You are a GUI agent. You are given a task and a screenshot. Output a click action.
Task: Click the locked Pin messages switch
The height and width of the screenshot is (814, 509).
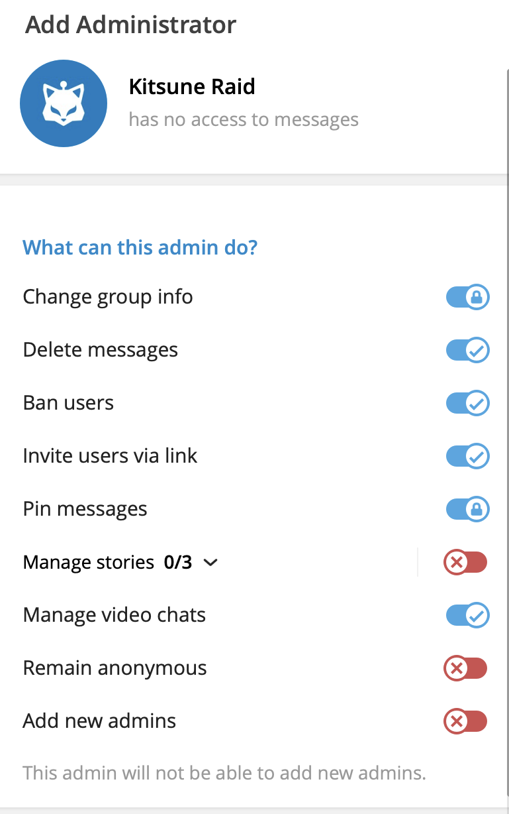467,509
